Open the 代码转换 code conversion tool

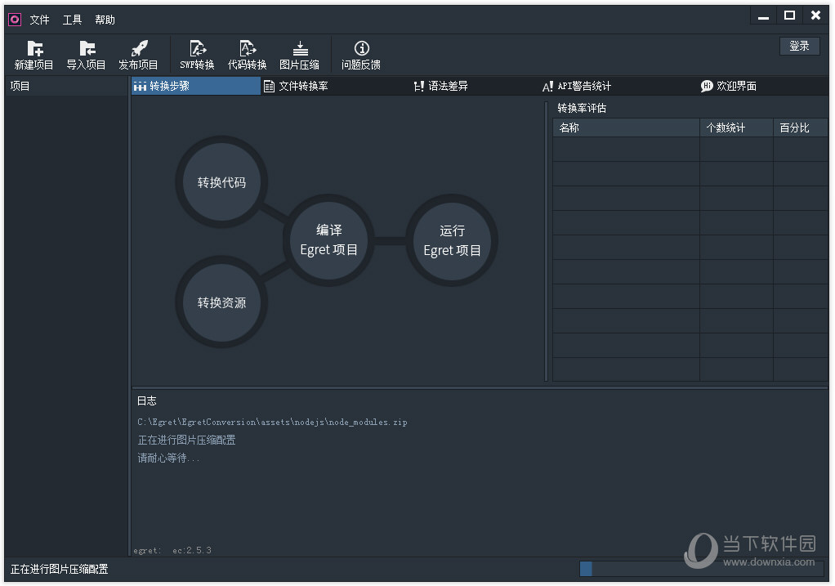(247, 56)
